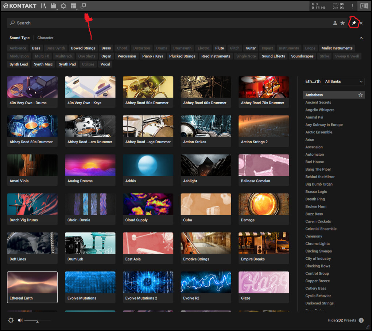Viewport: 372px width, 331px height.
Task: Collapse the tag filter section chevron
Action: 361,38
